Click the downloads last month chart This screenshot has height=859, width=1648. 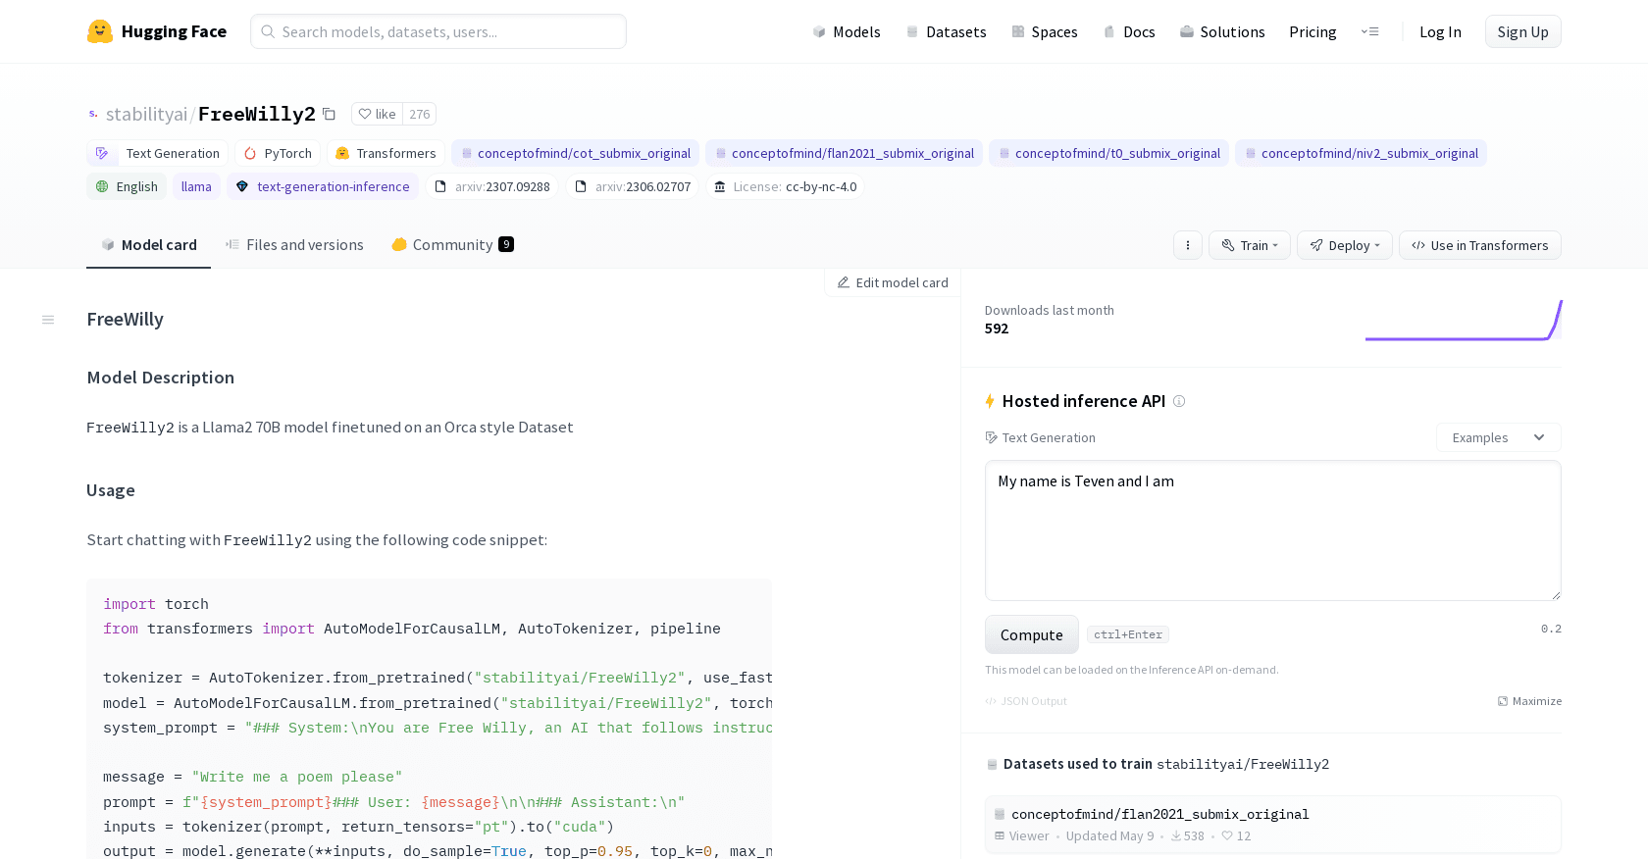click(1463, 321)
